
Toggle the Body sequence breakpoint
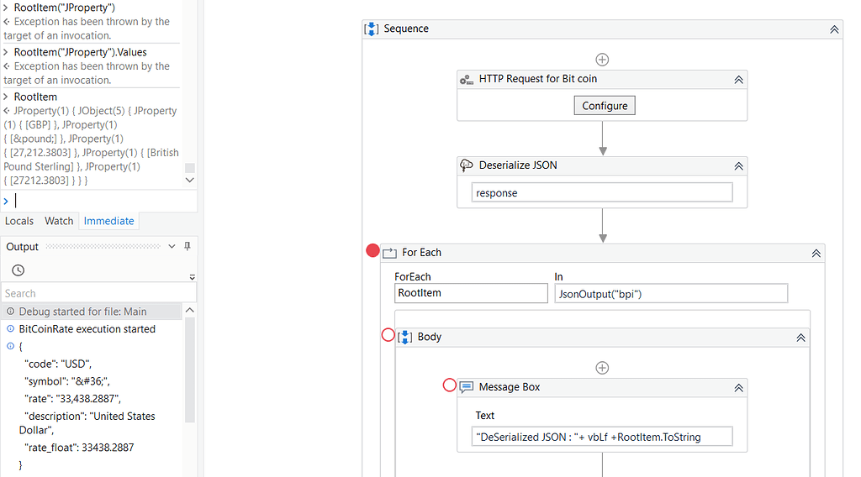coord(388,335)
